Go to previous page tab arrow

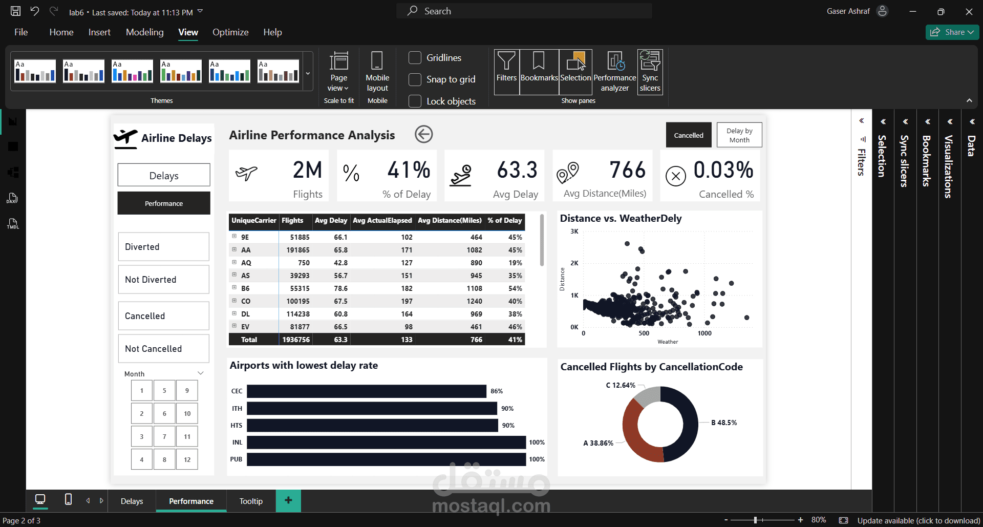click(x=88, y=501)
